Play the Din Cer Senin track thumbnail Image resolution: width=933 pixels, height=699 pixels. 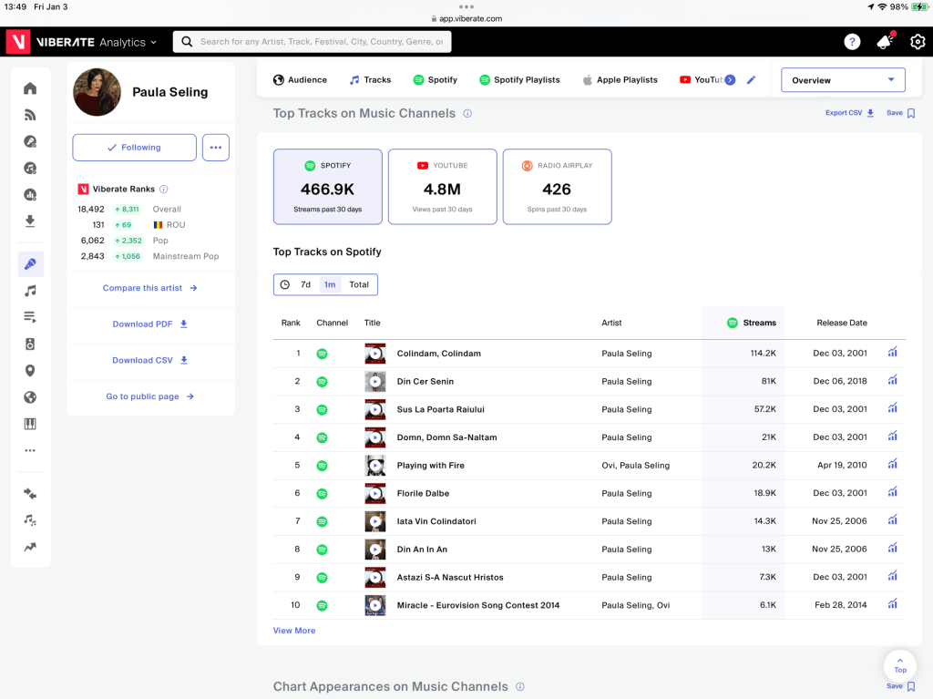pos(374,382)
